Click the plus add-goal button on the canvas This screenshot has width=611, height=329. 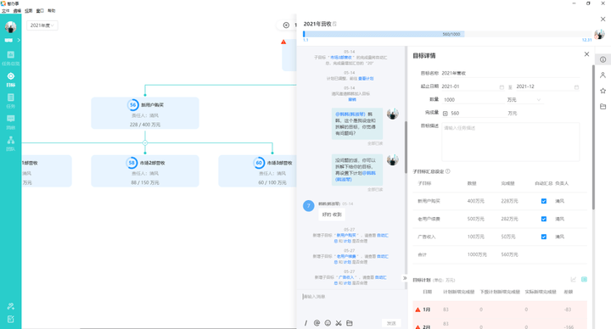pyautogui.click(x=286, y=25)
